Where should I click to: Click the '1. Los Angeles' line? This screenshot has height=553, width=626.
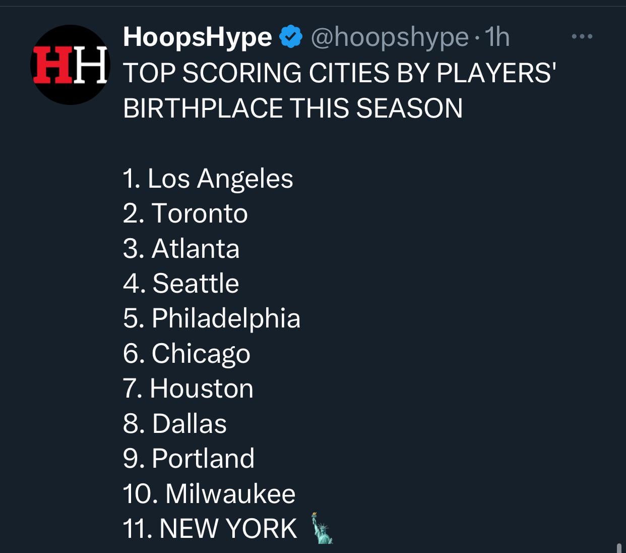pos(208,179)
